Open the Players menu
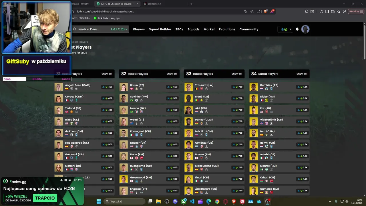This screenshot has height=206, width=366. (x=139, y=29)
